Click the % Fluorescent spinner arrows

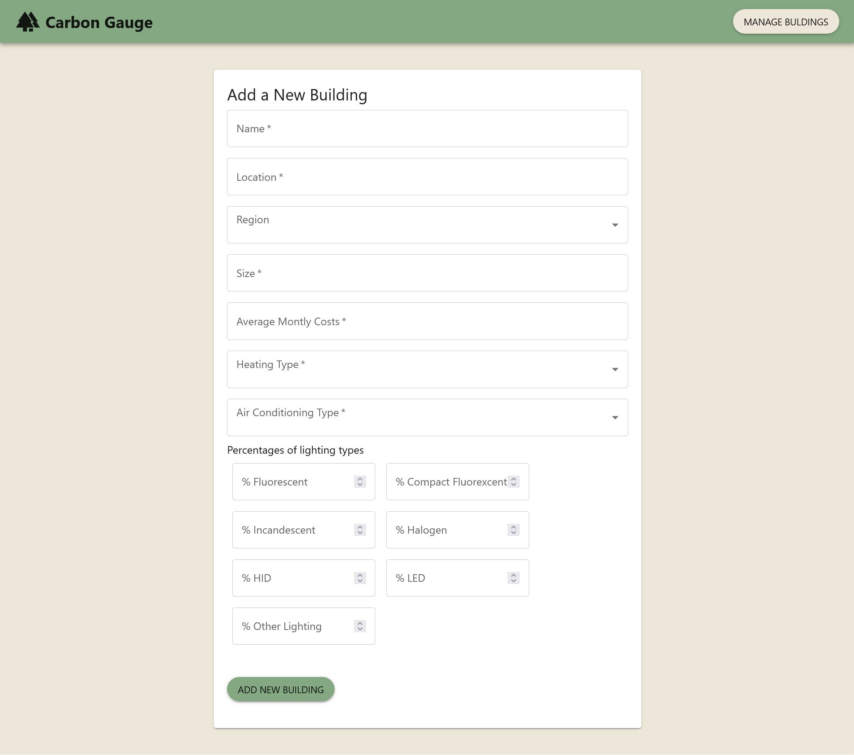pos(360,482)
